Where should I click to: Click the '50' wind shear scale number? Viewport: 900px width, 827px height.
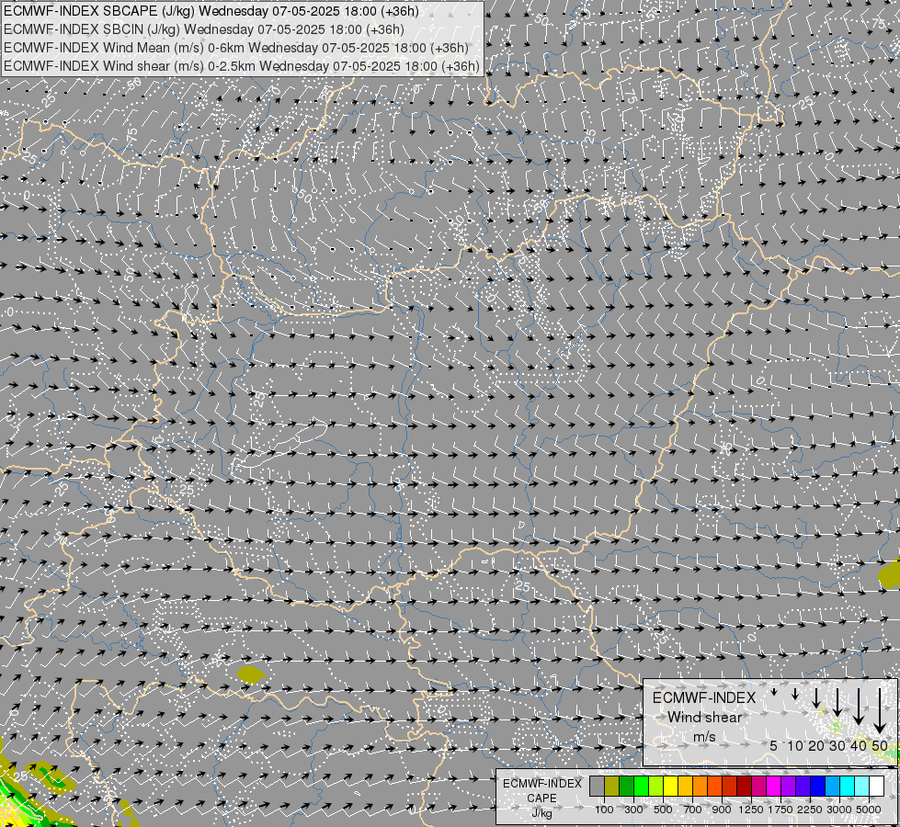[880, 745]
